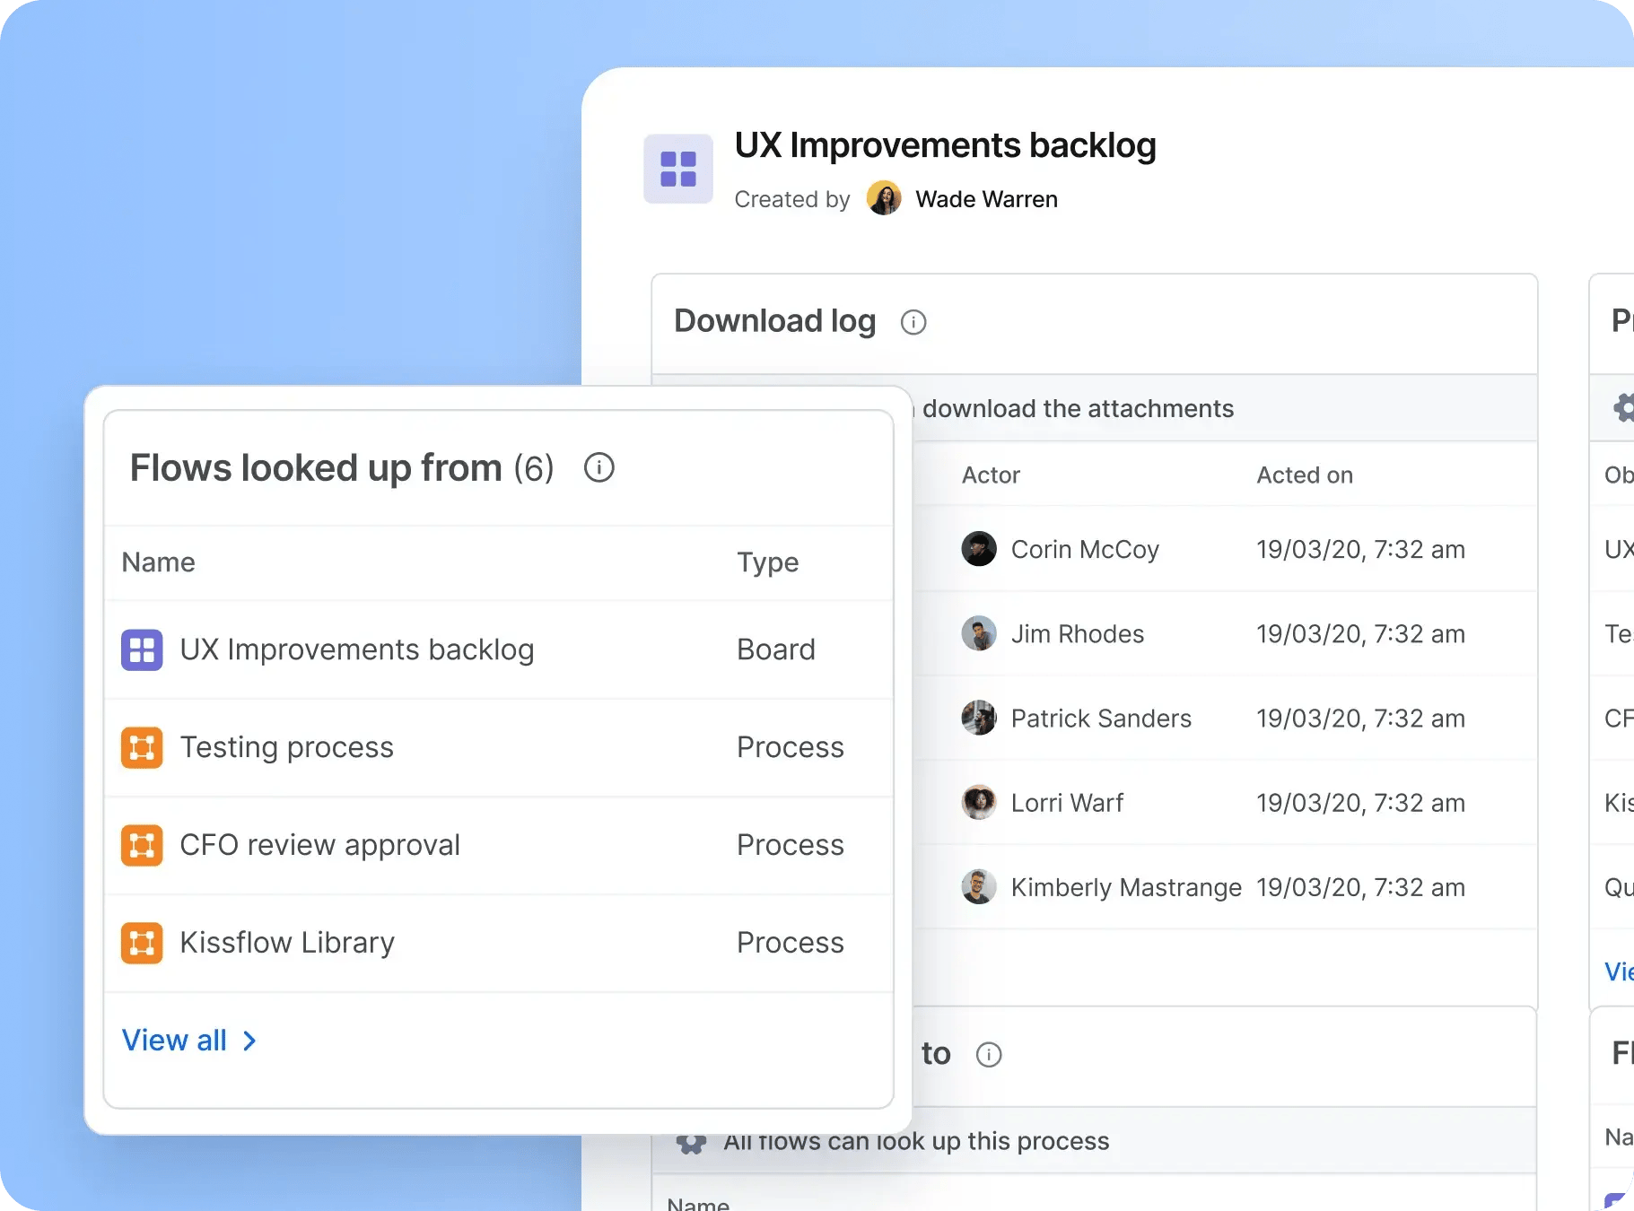Click the Actor column header
This screenshot has width=1634, height=1211.
coord(991,475)
